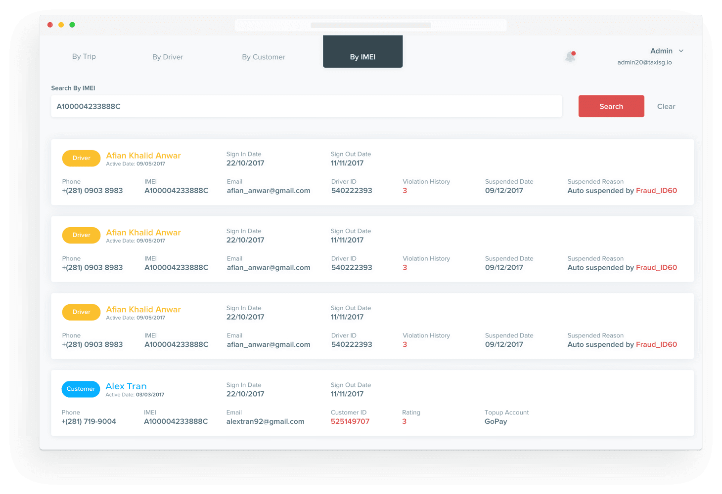
Task: Switch to the By Driver tab
Action: (x=168, y=57)
